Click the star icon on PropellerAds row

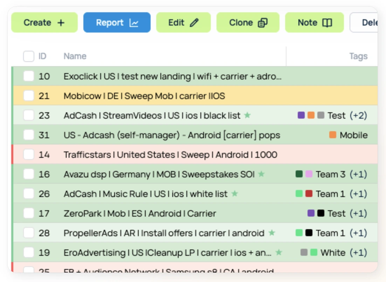pos(271,232)
